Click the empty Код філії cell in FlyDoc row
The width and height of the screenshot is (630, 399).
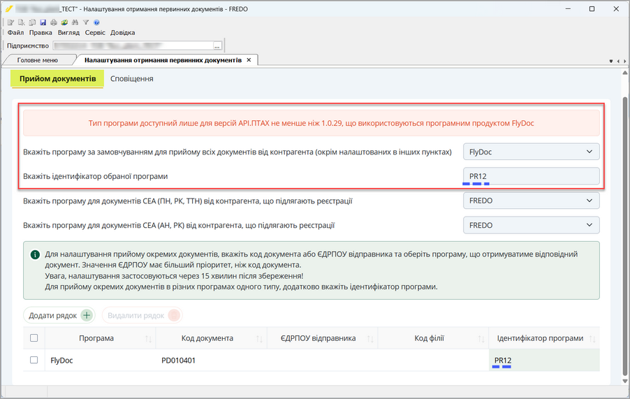pyautogui.click(x=433, y=361)
